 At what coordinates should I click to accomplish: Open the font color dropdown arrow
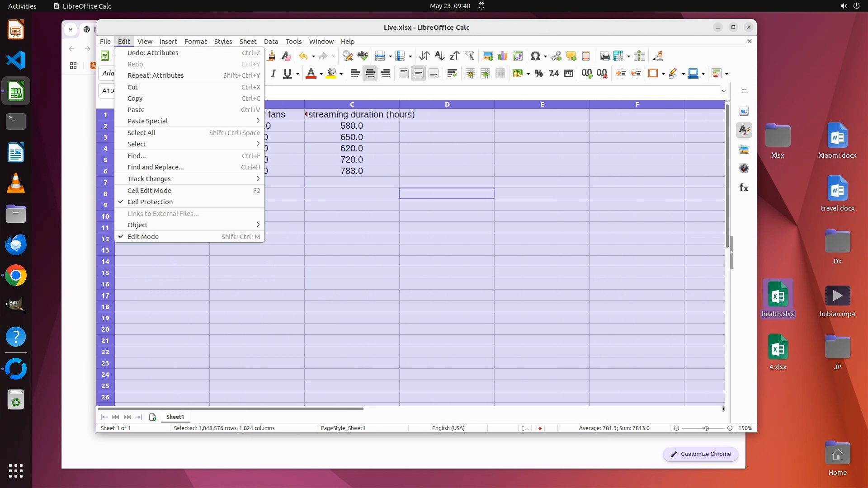click(321, 74)
